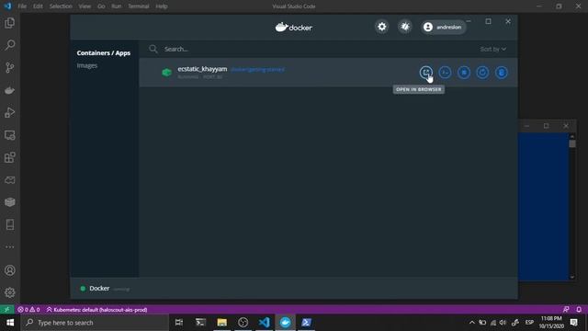The image size is (588, 331).
Task: Open PowerShell from taskbar
Action: [x=306, y=323]
